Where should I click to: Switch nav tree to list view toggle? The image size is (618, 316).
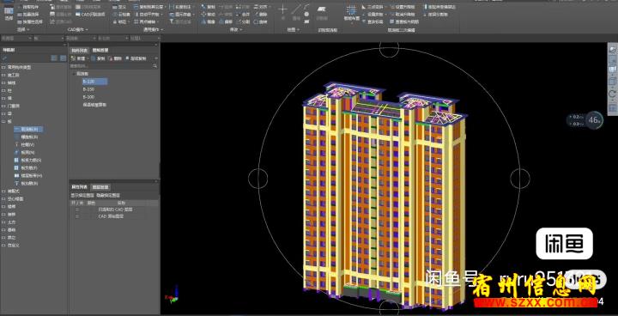54,58
